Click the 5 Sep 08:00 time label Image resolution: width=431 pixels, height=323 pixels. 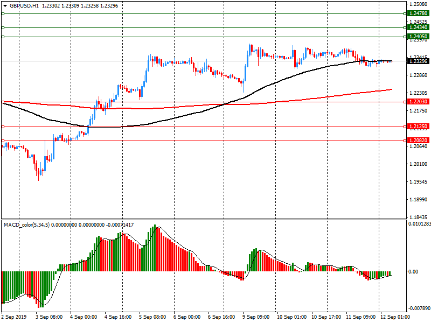click(x=152, y=317)
